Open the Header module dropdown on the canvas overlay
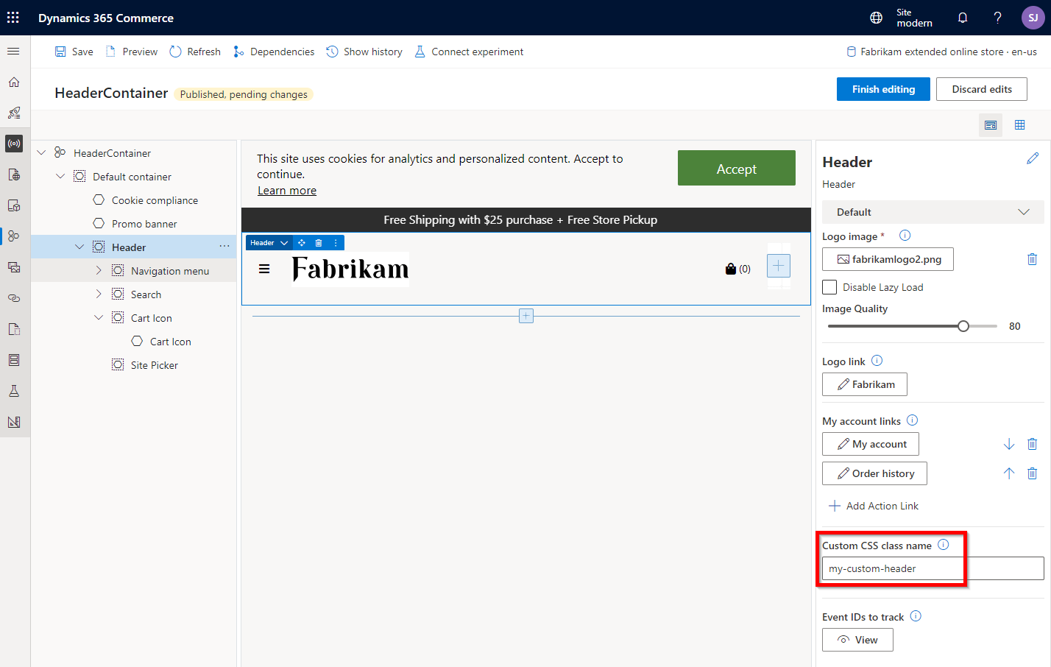The height and width of the screenshot is (667, 1051). point(283,242)
